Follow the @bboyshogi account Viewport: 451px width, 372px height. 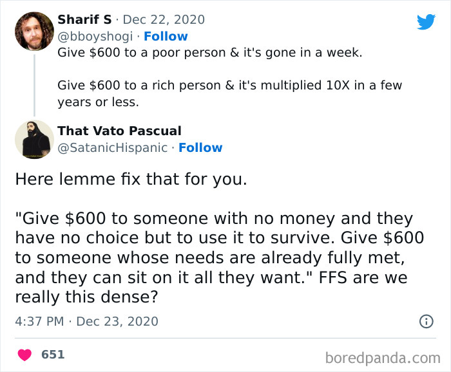point(166,36)
